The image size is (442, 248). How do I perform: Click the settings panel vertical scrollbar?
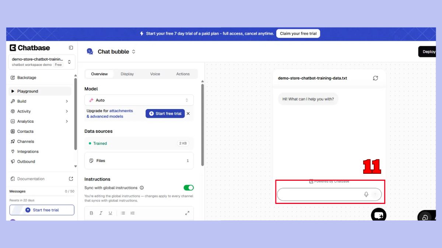(202, 125)
